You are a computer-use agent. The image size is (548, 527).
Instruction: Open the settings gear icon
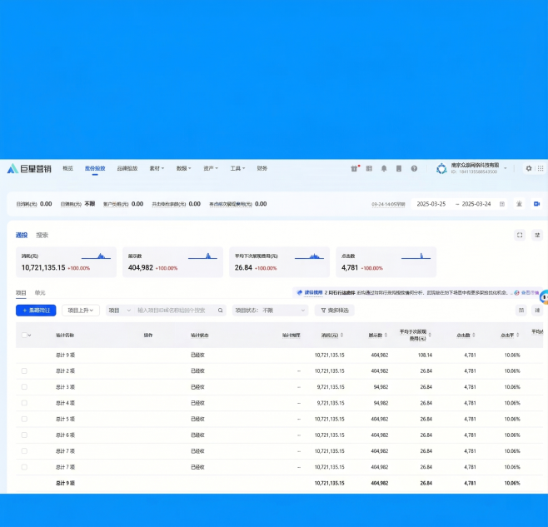click(528, 168)
